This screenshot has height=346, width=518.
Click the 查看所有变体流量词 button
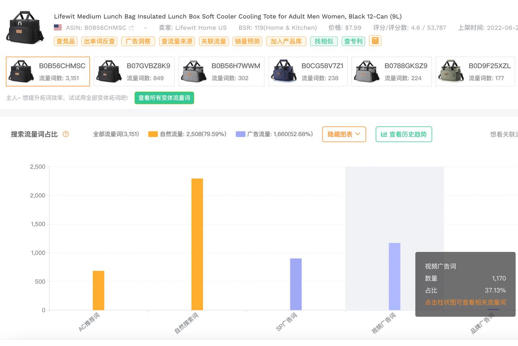[x=164, y=98]
